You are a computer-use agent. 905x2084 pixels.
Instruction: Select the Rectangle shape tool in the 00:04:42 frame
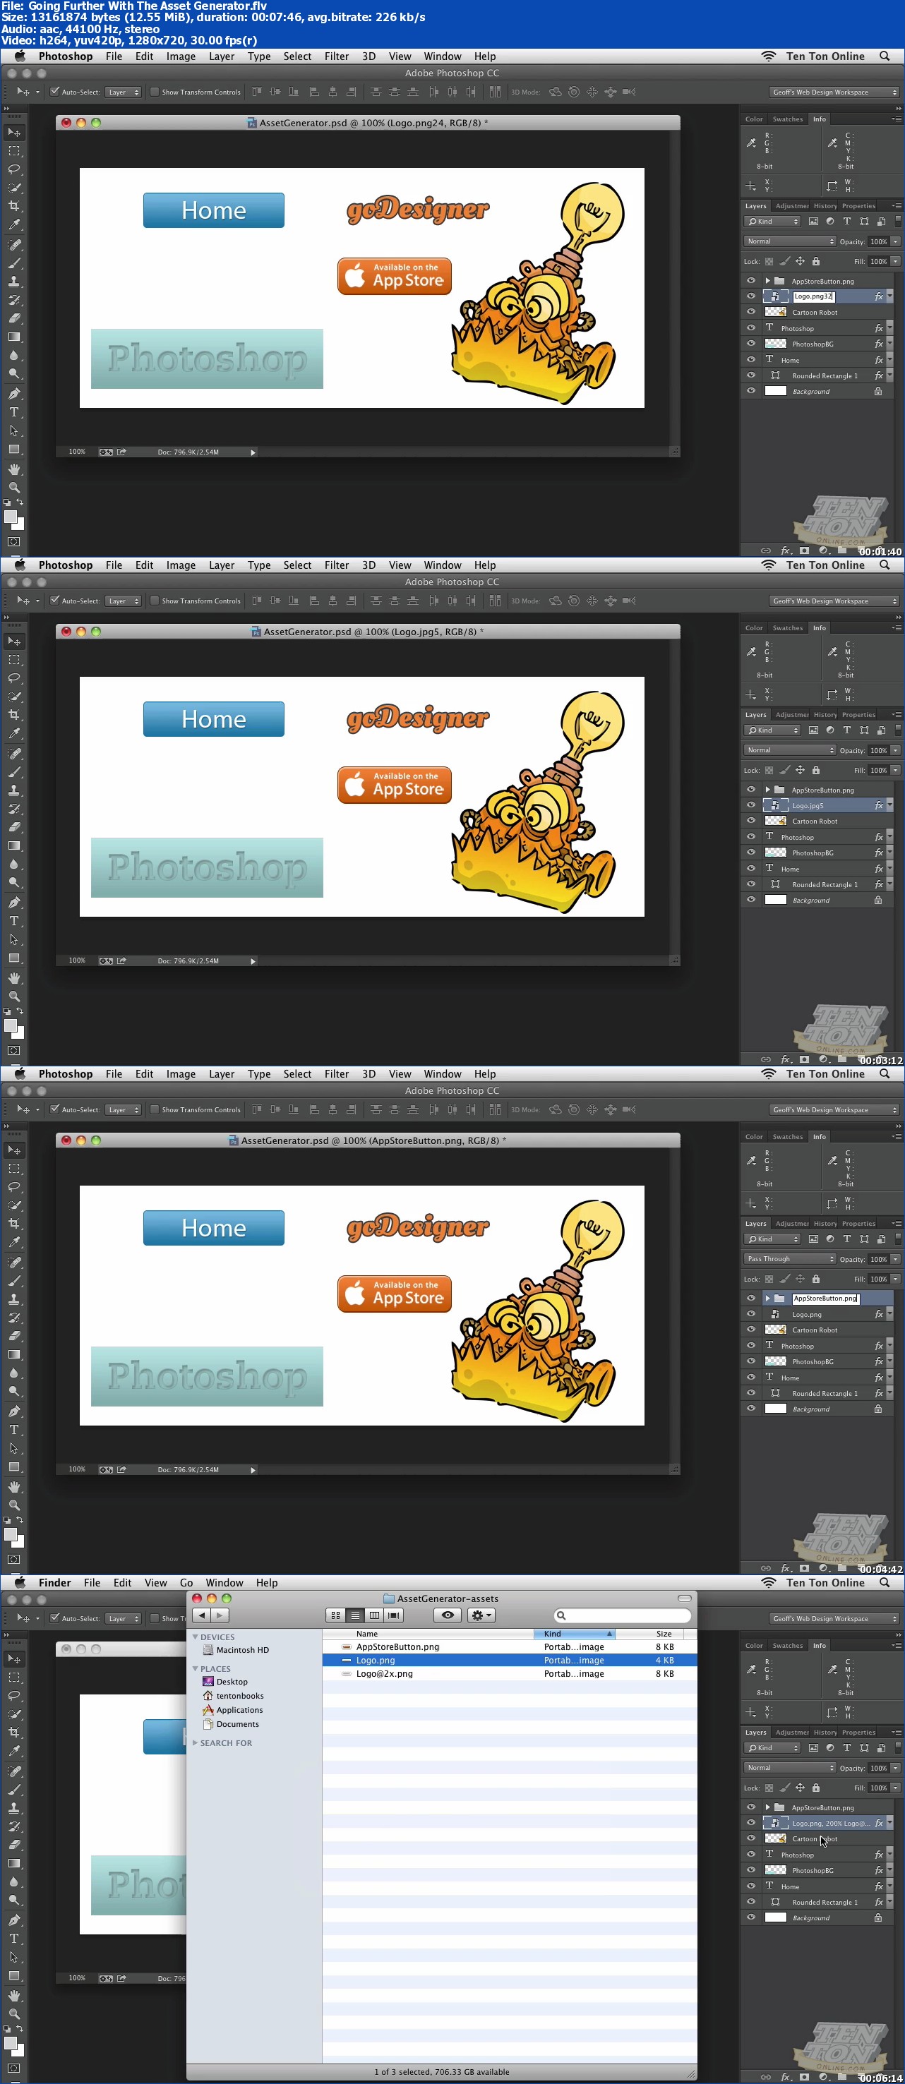pyautogui.click(x=13, y=1466)
